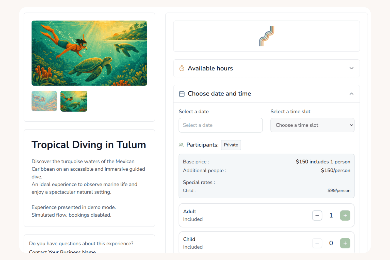Decrease Adult count with minus button
This screenshot has width=390, height=260.
pyautogui.click(x=317, y=215)
